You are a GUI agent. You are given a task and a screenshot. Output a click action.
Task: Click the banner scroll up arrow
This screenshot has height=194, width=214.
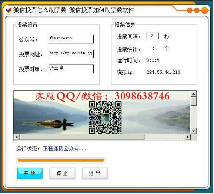click(194, 94)
